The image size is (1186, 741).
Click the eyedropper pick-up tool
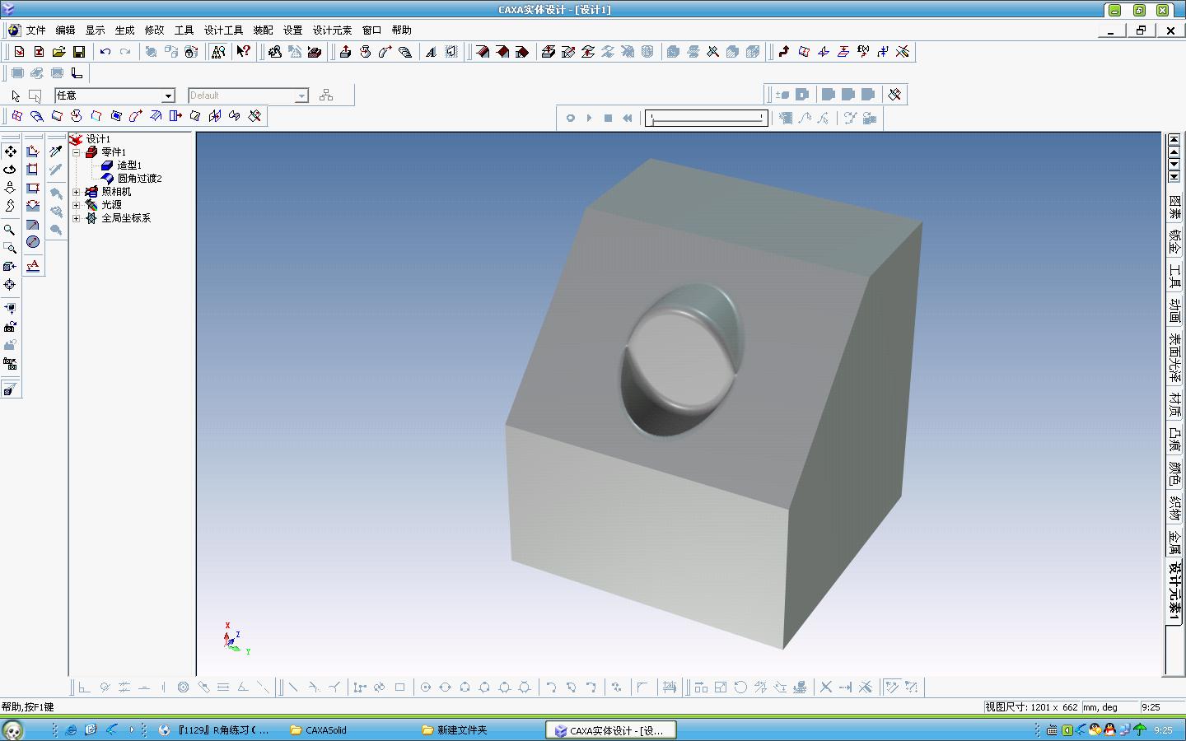point(56,151)
